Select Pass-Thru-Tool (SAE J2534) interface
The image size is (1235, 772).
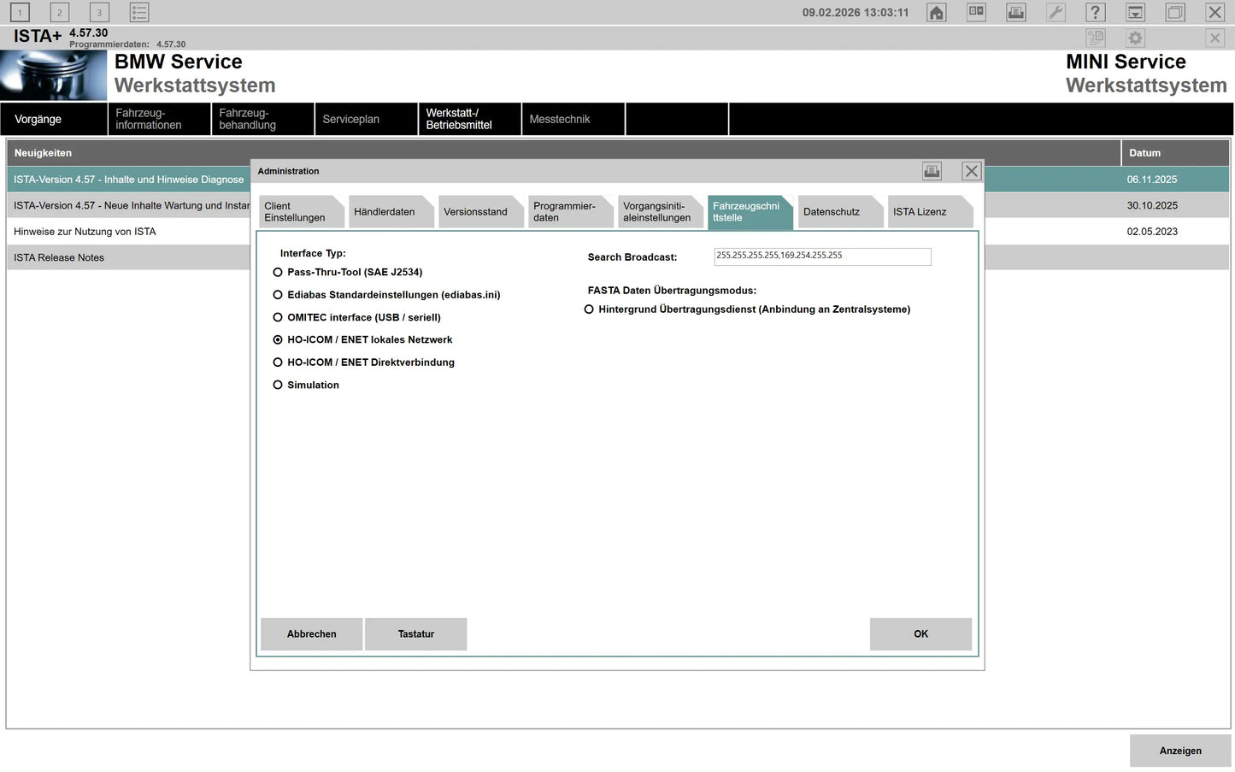pos(278,273)
